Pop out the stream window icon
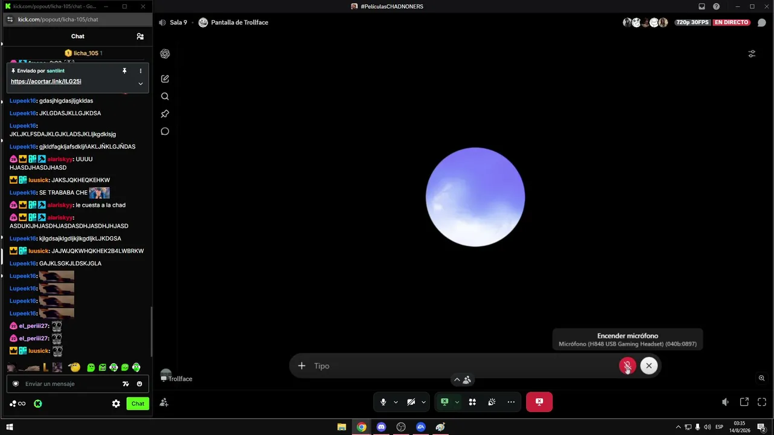Viewport: 774px width, 435px height. click(x=744, y=402)
